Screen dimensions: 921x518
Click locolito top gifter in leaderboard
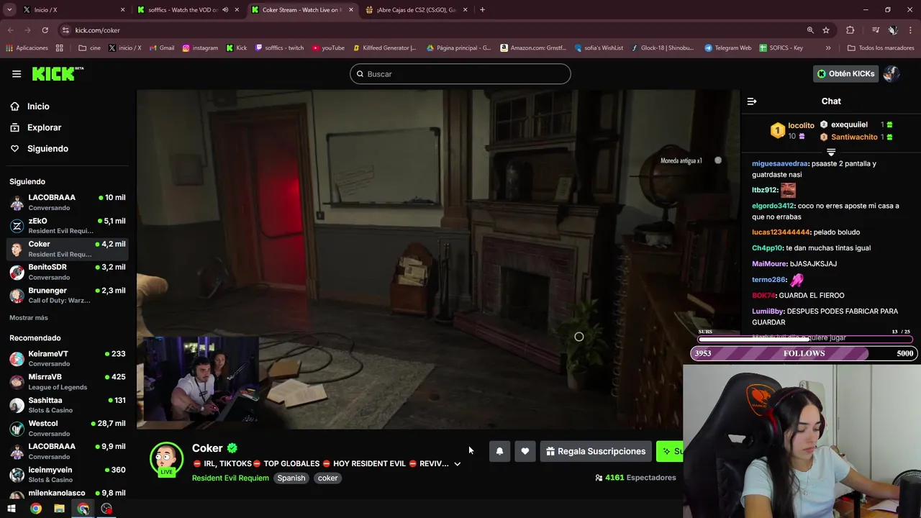tap(792, 130)
